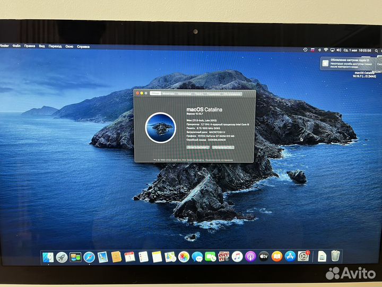This screenshot has width=382, height=287.
Task: Open Wi-Fi menu bar icon
Action: 326,50
